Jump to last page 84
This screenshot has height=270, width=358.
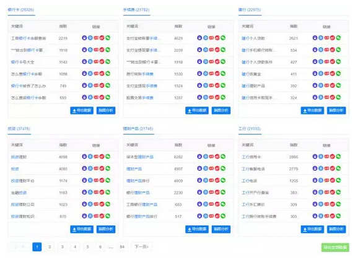click(x=122, y=246)
